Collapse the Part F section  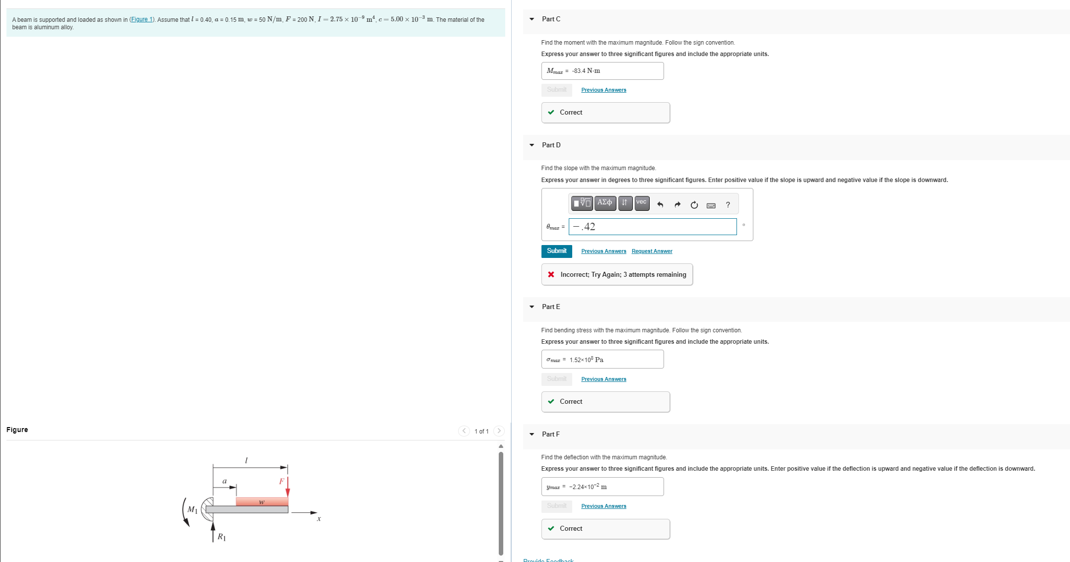[x=531, y=434]
